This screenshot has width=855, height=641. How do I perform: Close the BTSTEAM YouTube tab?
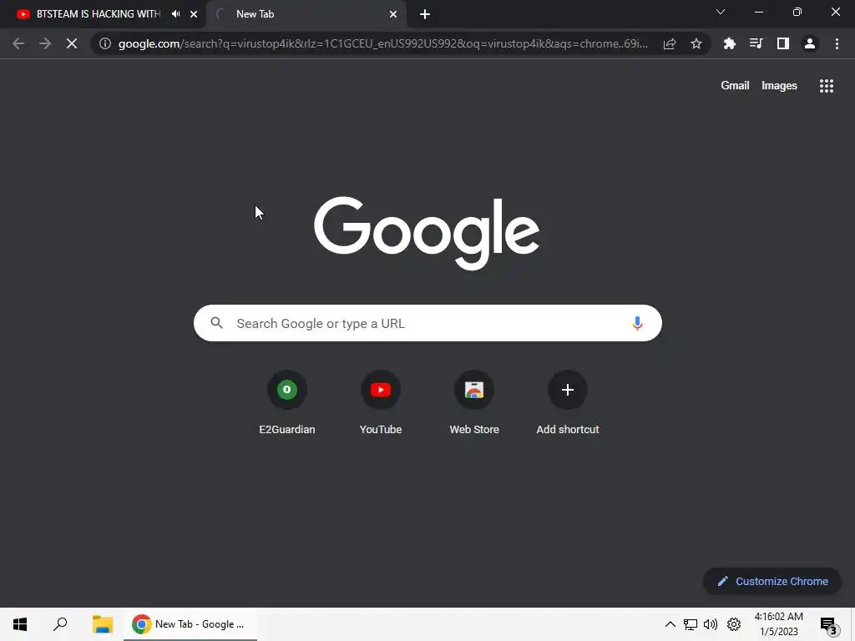(x=194, y=14)
